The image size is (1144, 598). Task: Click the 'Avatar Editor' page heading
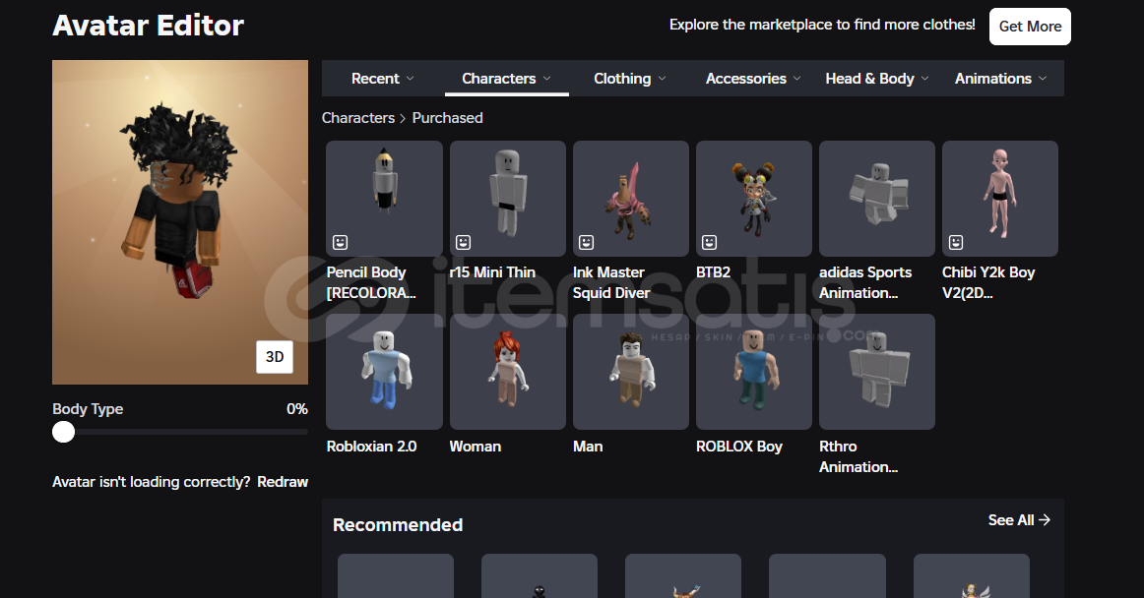148,26
